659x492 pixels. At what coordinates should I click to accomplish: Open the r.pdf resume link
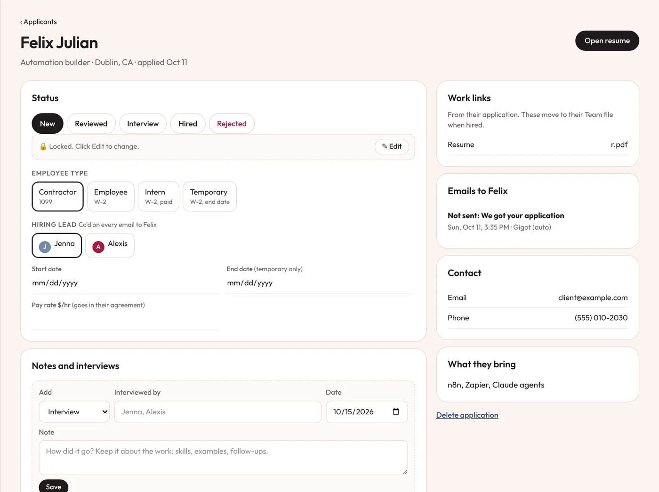(619, 145)
